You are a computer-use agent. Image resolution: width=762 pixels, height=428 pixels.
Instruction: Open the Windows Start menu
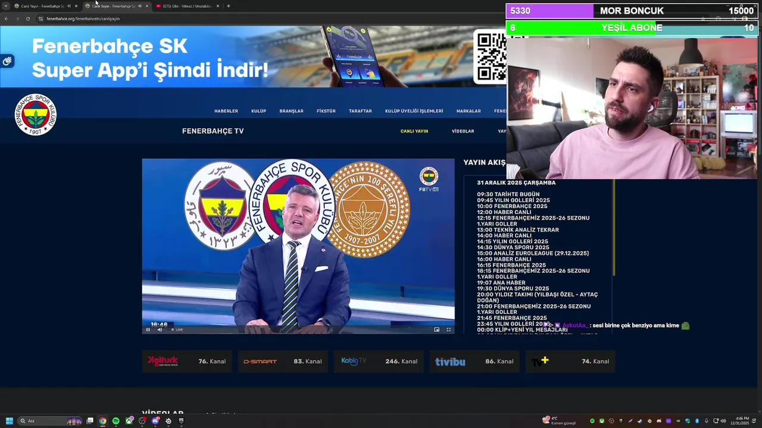click(x=10, y=421)
